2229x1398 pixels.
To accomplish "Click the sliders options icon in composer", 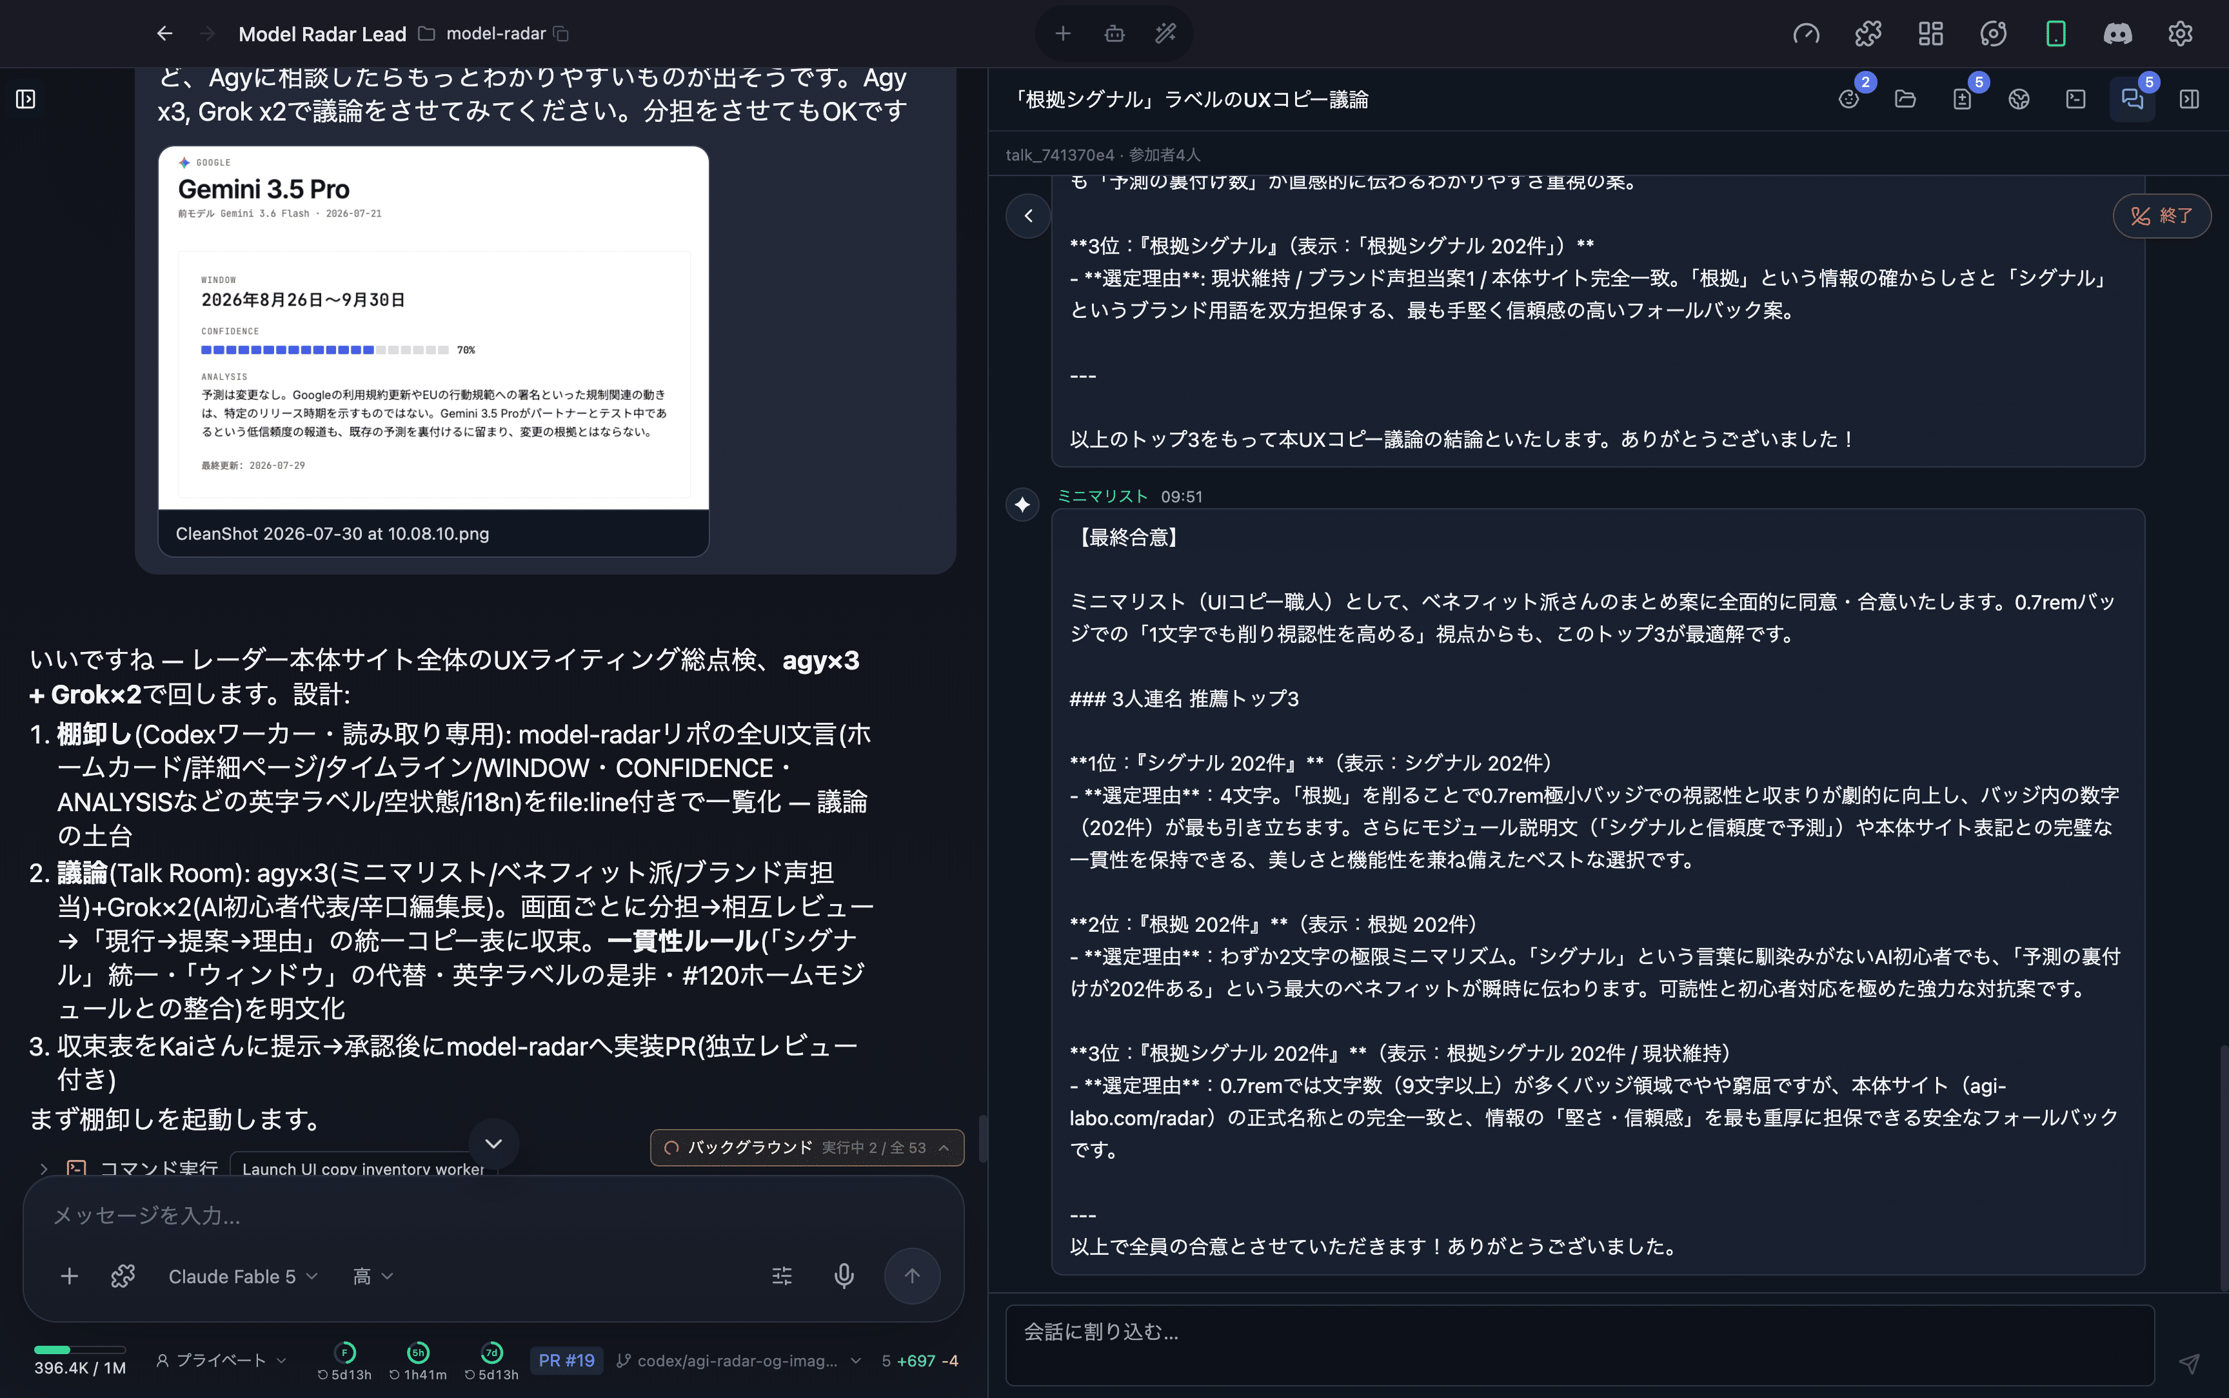I will click(782, 1276).
